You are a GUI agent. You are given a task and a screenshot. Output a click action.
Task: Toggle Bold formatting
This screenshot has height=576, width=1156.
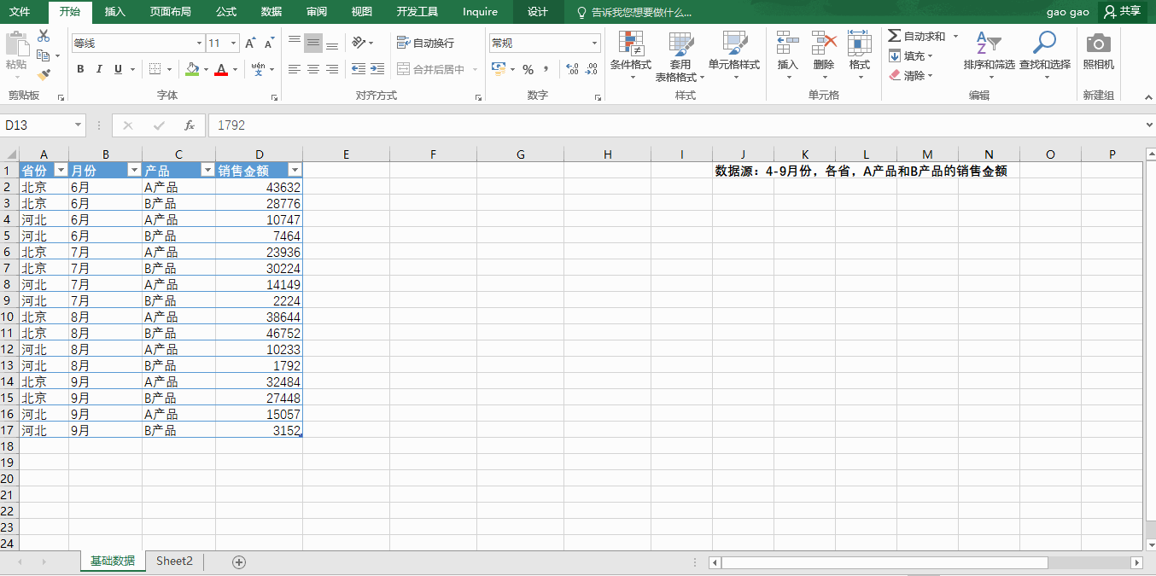point(80,69)
